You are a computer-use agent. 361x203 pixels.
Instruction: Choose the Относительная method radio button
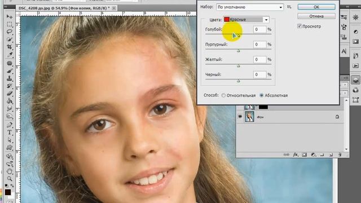(x=223, y=95)
